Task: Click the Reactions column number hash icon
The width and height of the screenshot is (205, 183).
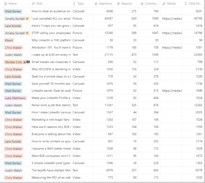Action: (96, 4)
